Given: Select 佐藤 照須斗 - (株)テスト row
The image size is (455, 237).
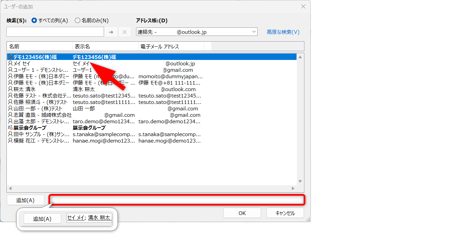Looking at the screenshot, I should tap(152, 102).
